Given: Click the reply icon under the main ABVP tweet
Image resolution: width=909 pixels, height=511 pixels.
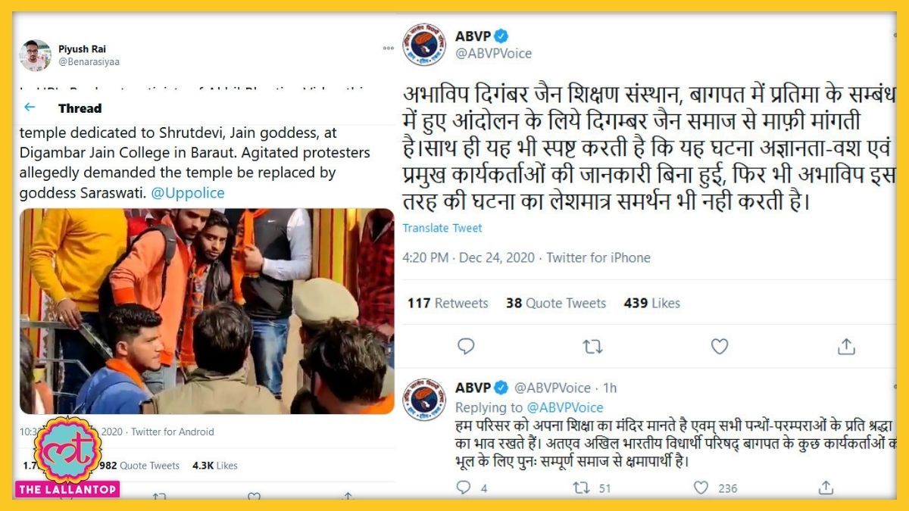Looking at the screenshot, I should [x=466, y=347].
